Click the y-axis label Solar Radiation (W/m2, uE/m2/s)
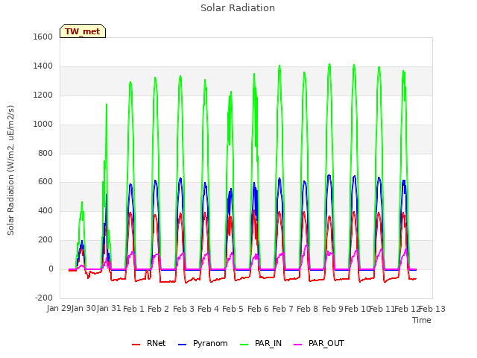Image resolution: width=477 pixels, height=358 pixels. point(10,170)
